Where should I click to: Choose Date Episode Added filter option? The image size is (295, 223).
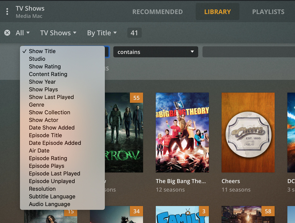click(x=62, y=143)
